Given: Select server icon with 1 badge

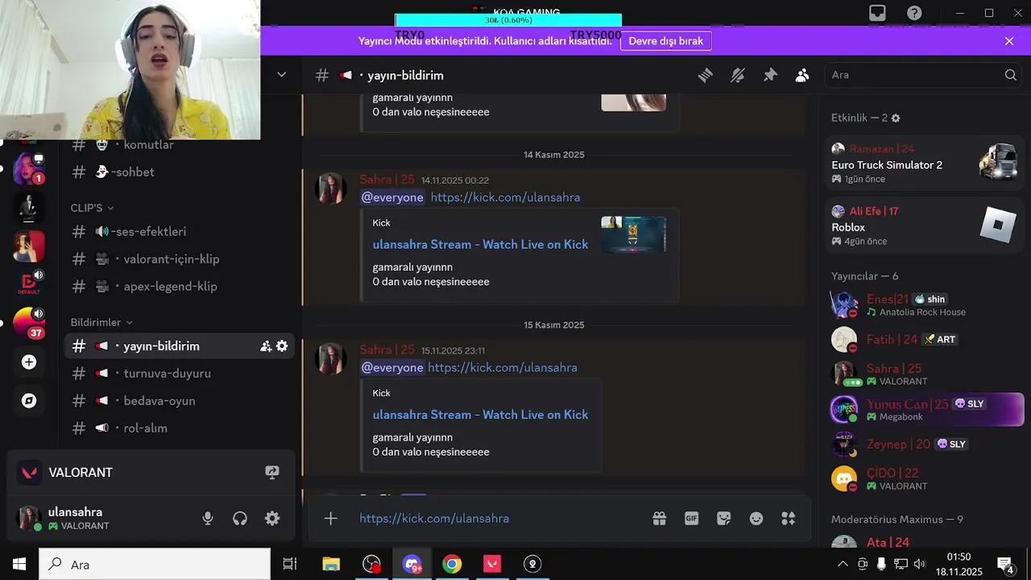Looking at the screenshot, I should coord(29,168).
